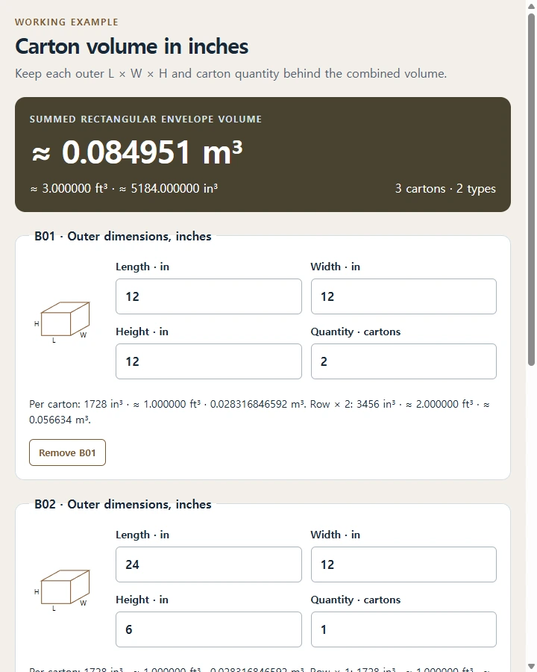Select the B02 Quantity cartons input

click(x=403, y=629)
